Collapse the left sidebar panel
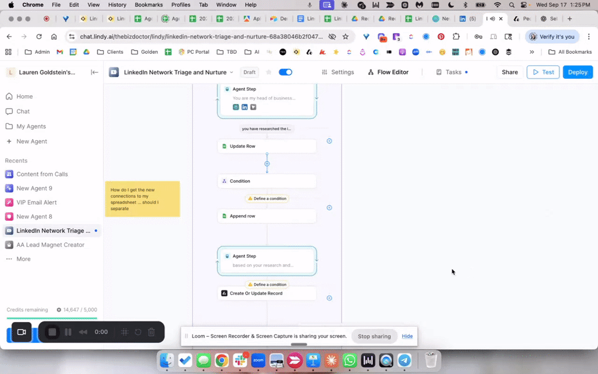 click(95, 72)
